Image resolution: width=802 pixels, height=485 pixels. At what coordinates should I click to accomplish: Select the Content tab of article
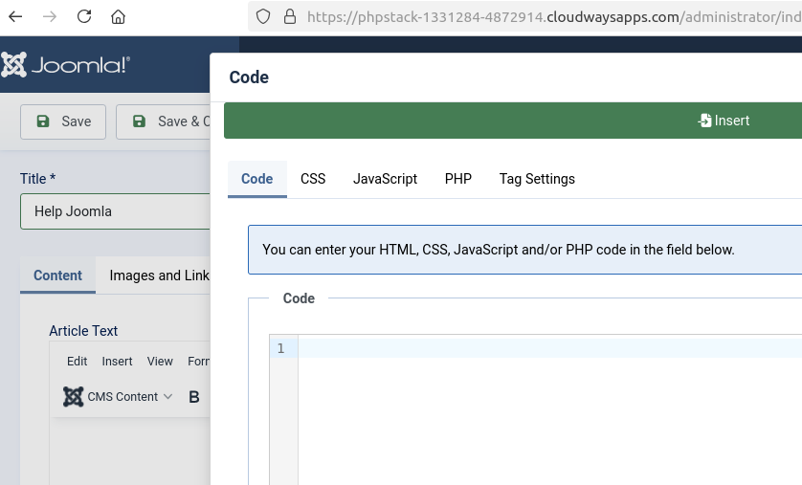pos(57,276)
